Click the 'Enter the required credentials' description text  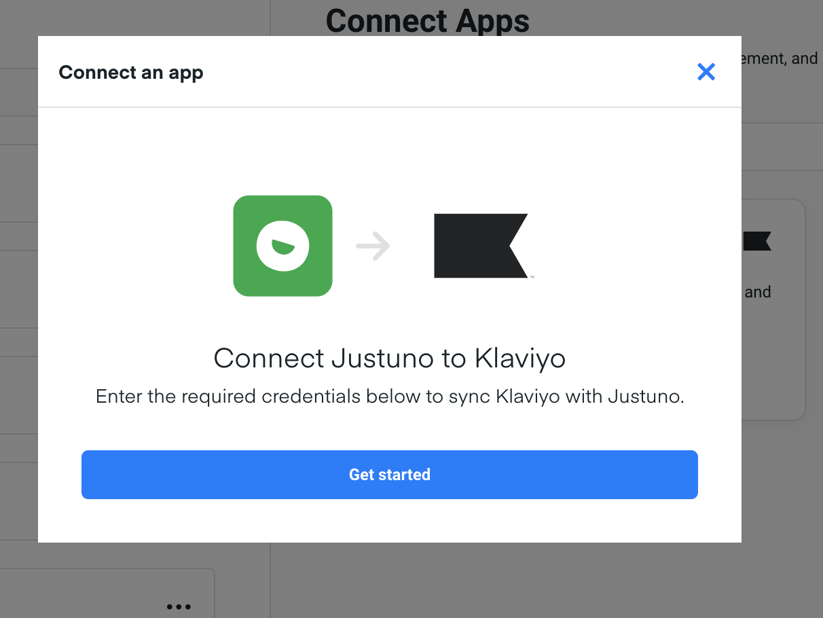click(x=389, y=397)
